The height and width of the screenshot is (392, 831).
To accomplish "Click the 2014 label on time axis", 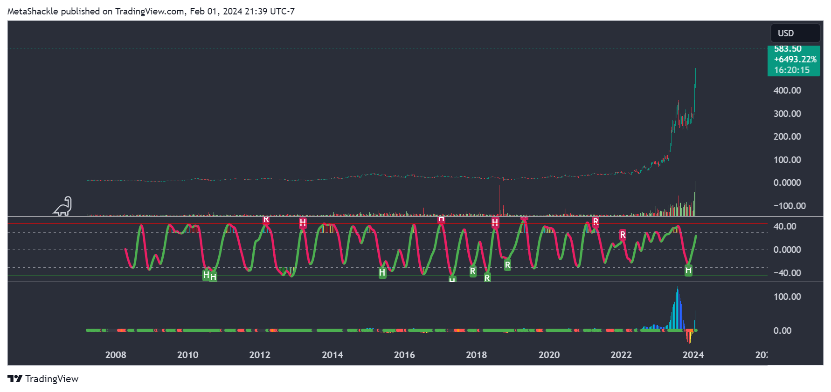I will pos(332,355).
